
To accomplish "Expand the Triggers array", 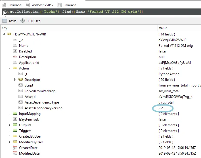I will point(9,130).
